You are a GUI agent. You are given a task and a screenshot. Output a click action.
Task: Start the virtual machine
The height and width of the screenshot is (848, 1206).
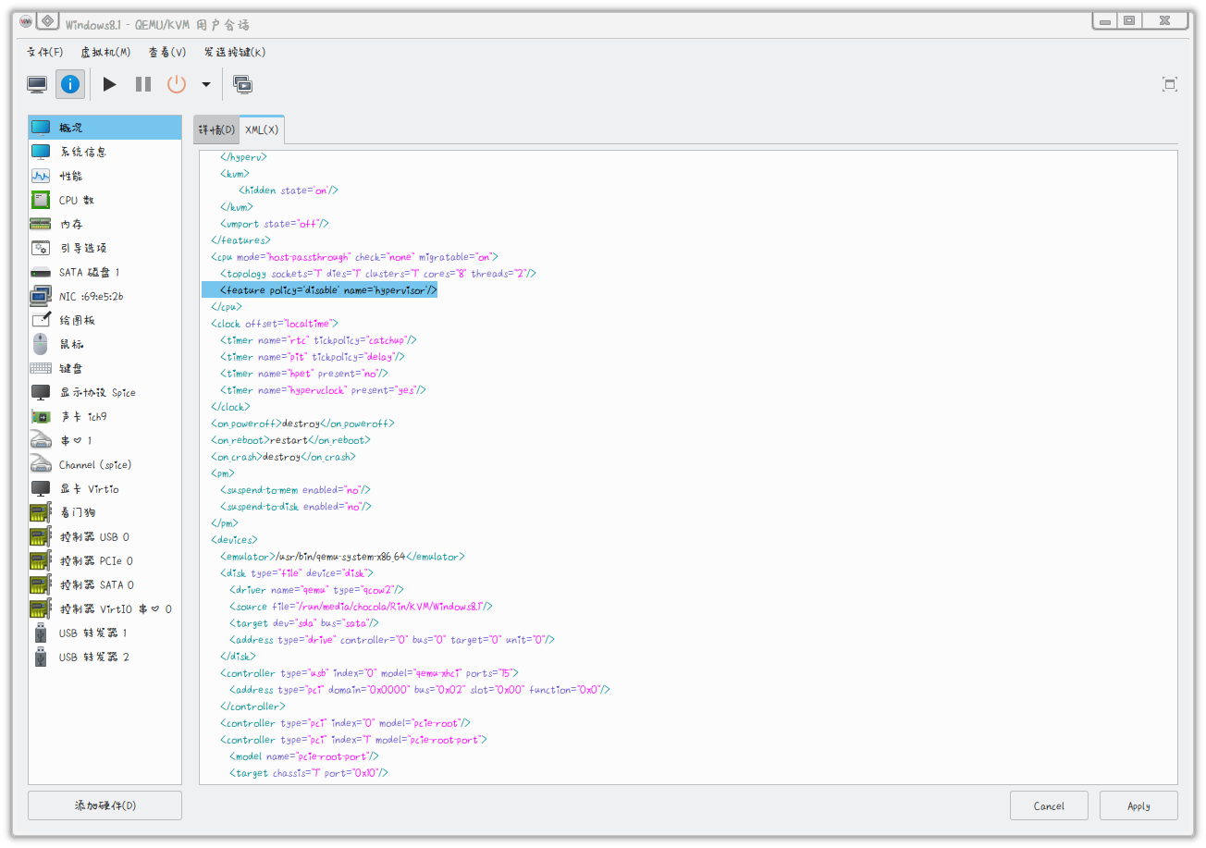coord(110,85)
